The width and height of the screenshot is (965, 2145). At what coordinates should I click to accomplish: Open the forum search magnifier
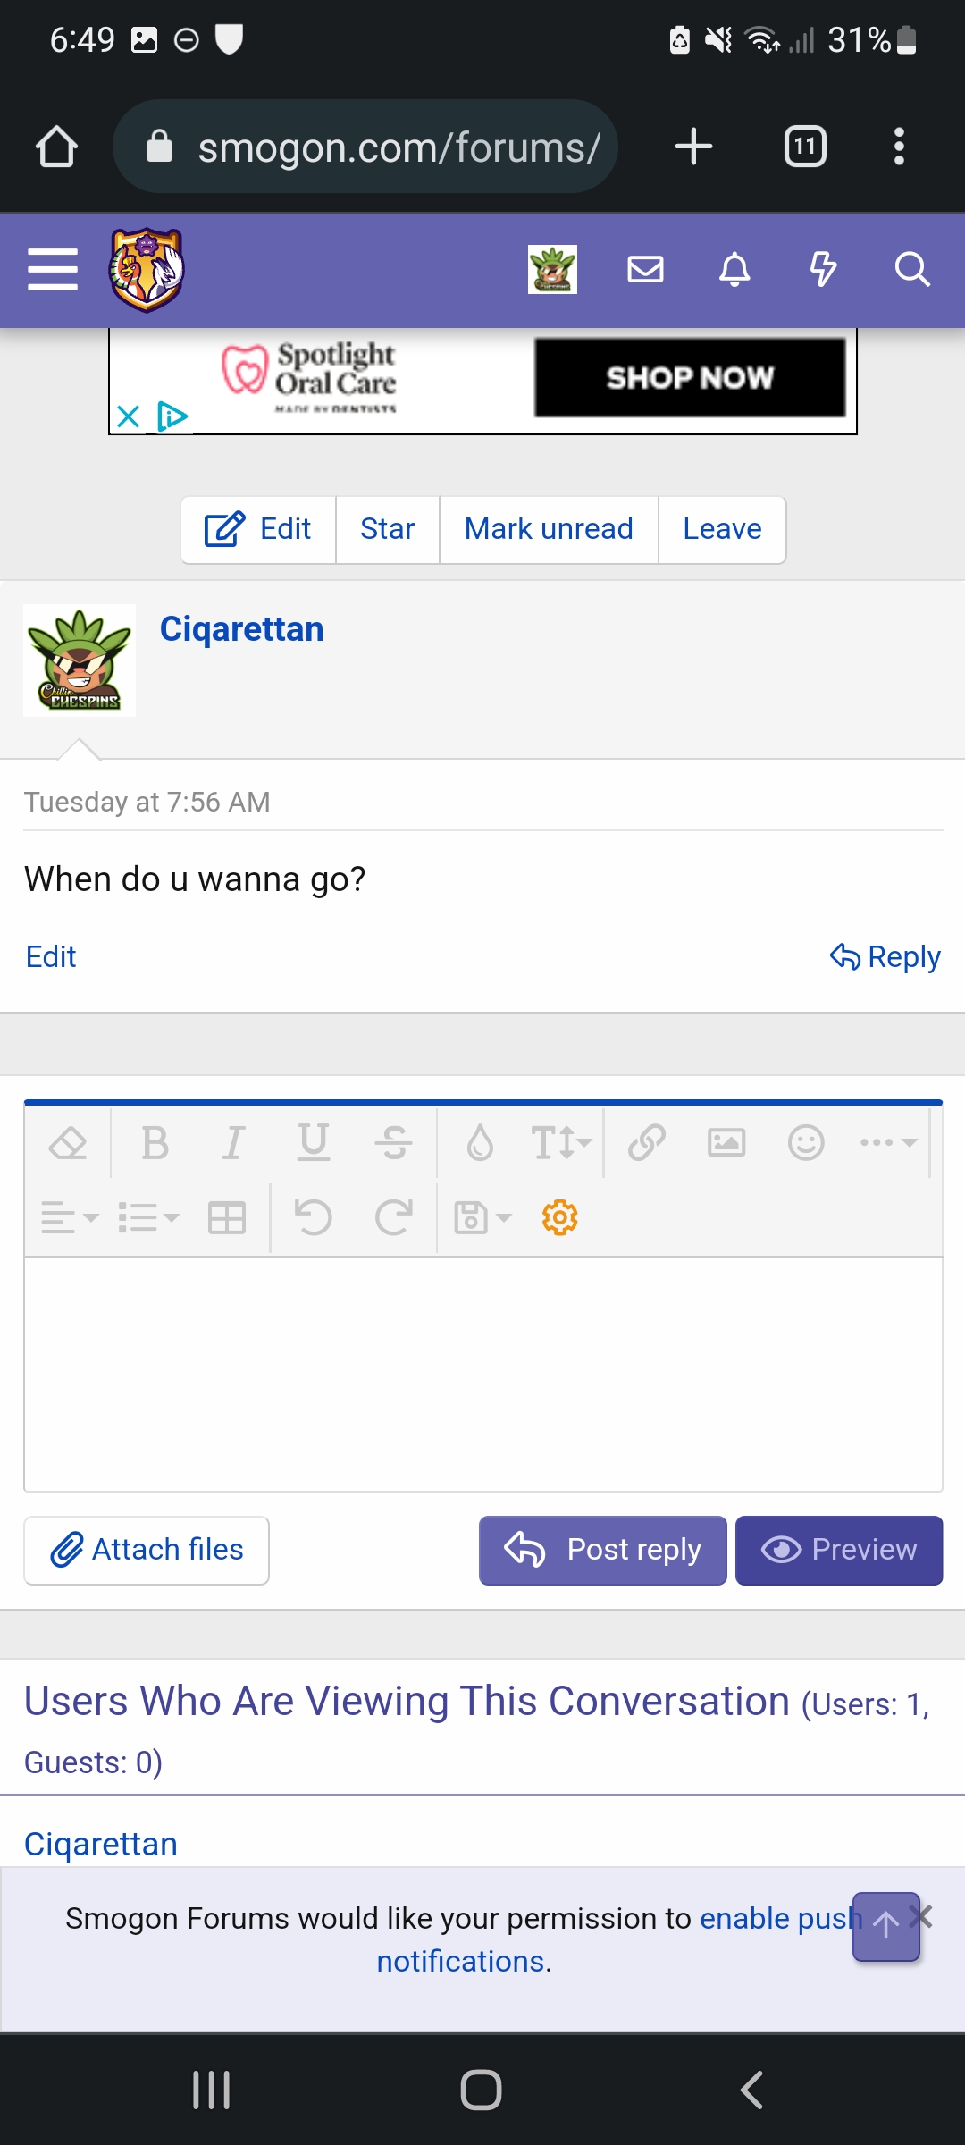(912, 269)
